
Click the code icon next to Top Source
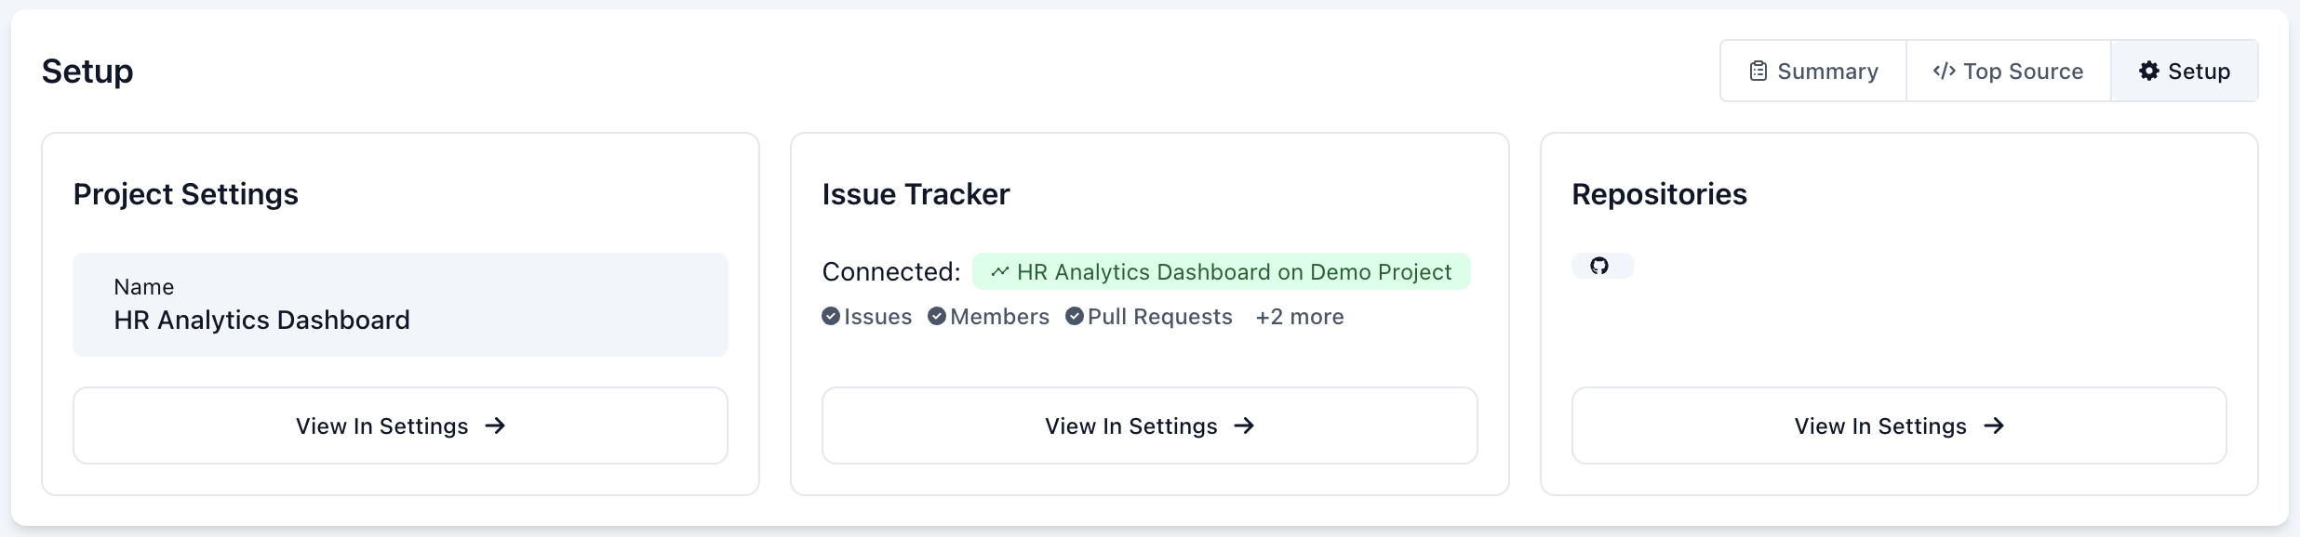coord(1944,71)
